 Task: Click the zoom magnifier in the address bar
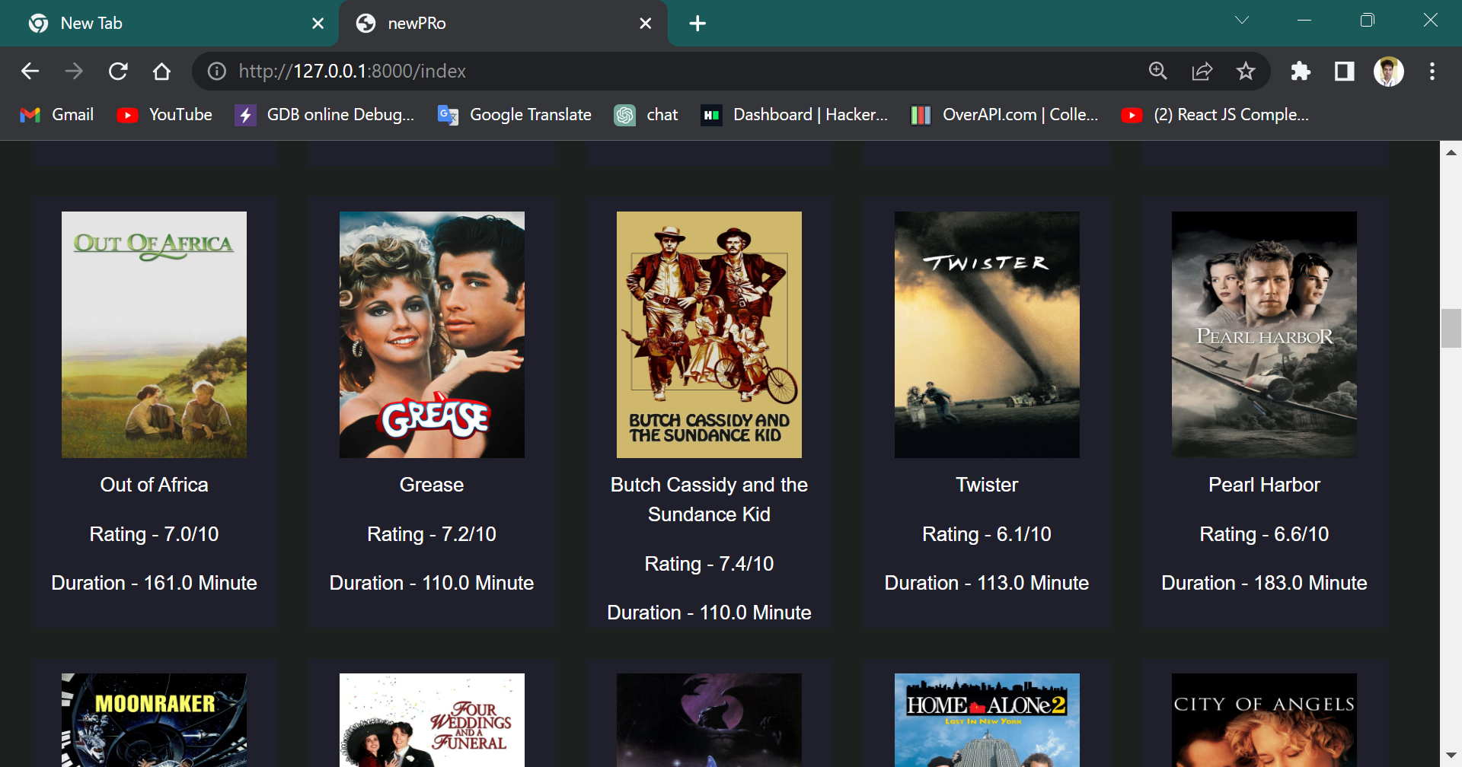click(1157, 71)
